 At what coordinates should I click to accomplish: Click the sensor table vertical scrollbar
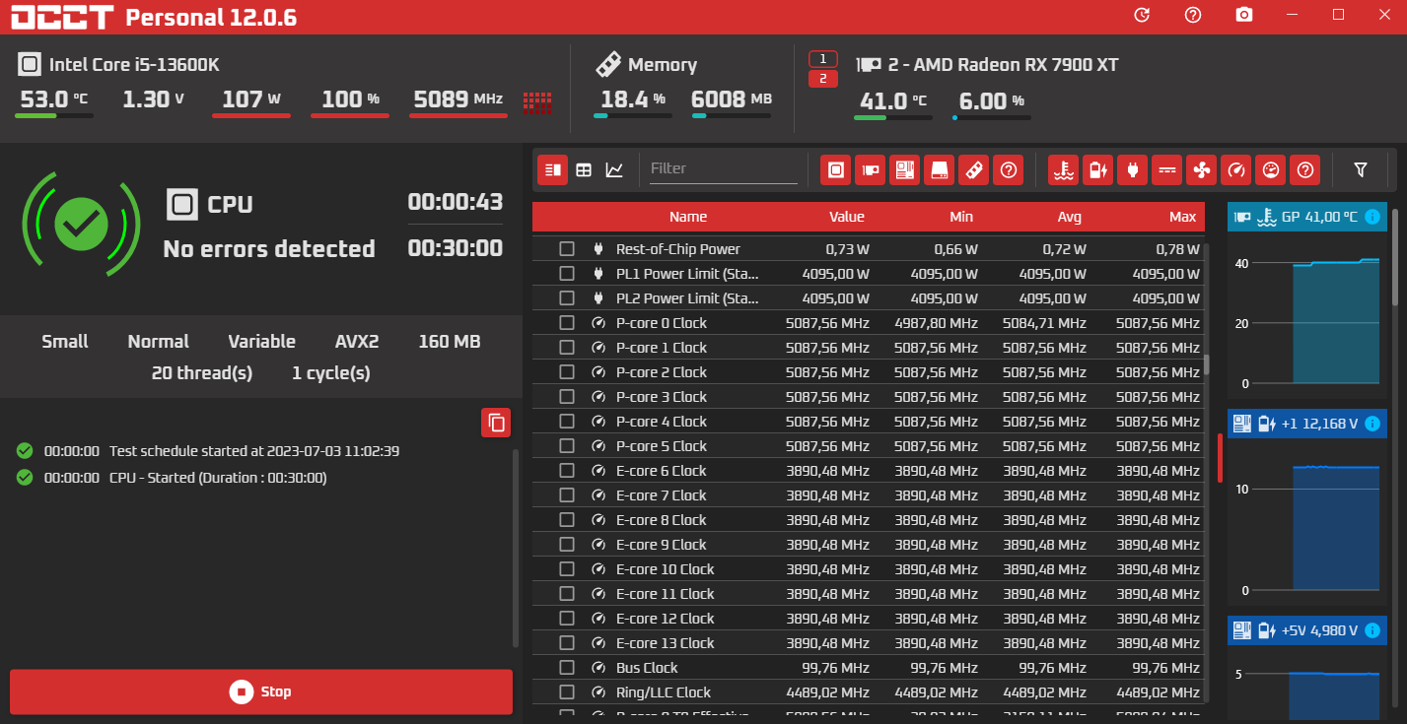tap(1207, 365)
